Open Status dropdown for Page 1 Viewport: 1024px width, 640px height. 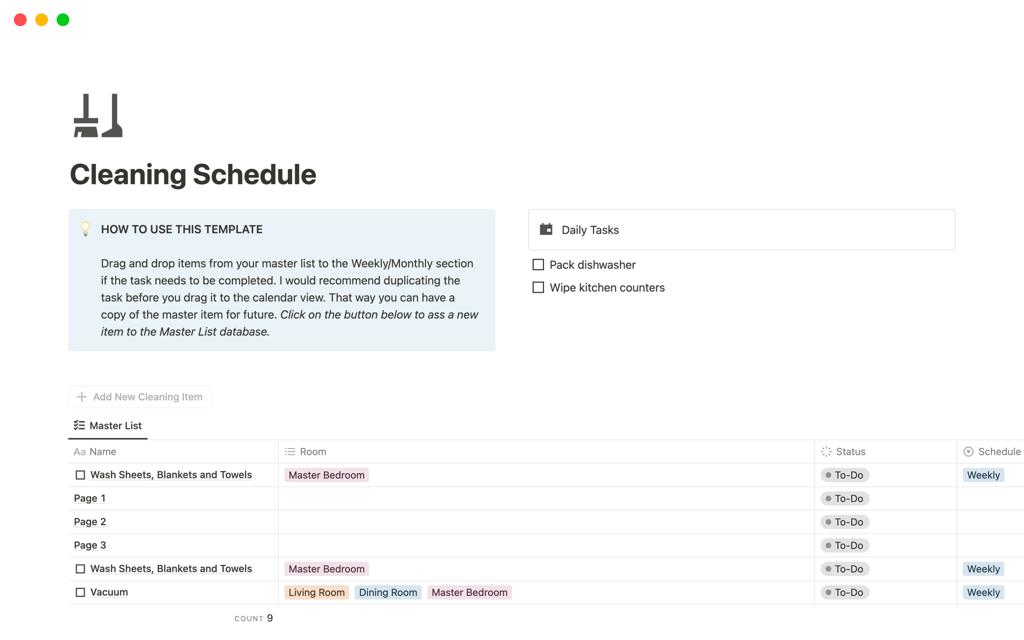click(x=845, y=499)
